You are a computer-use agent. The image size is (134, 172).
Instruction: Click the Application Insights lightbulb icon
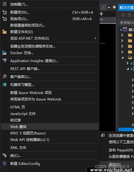(4, 61)
